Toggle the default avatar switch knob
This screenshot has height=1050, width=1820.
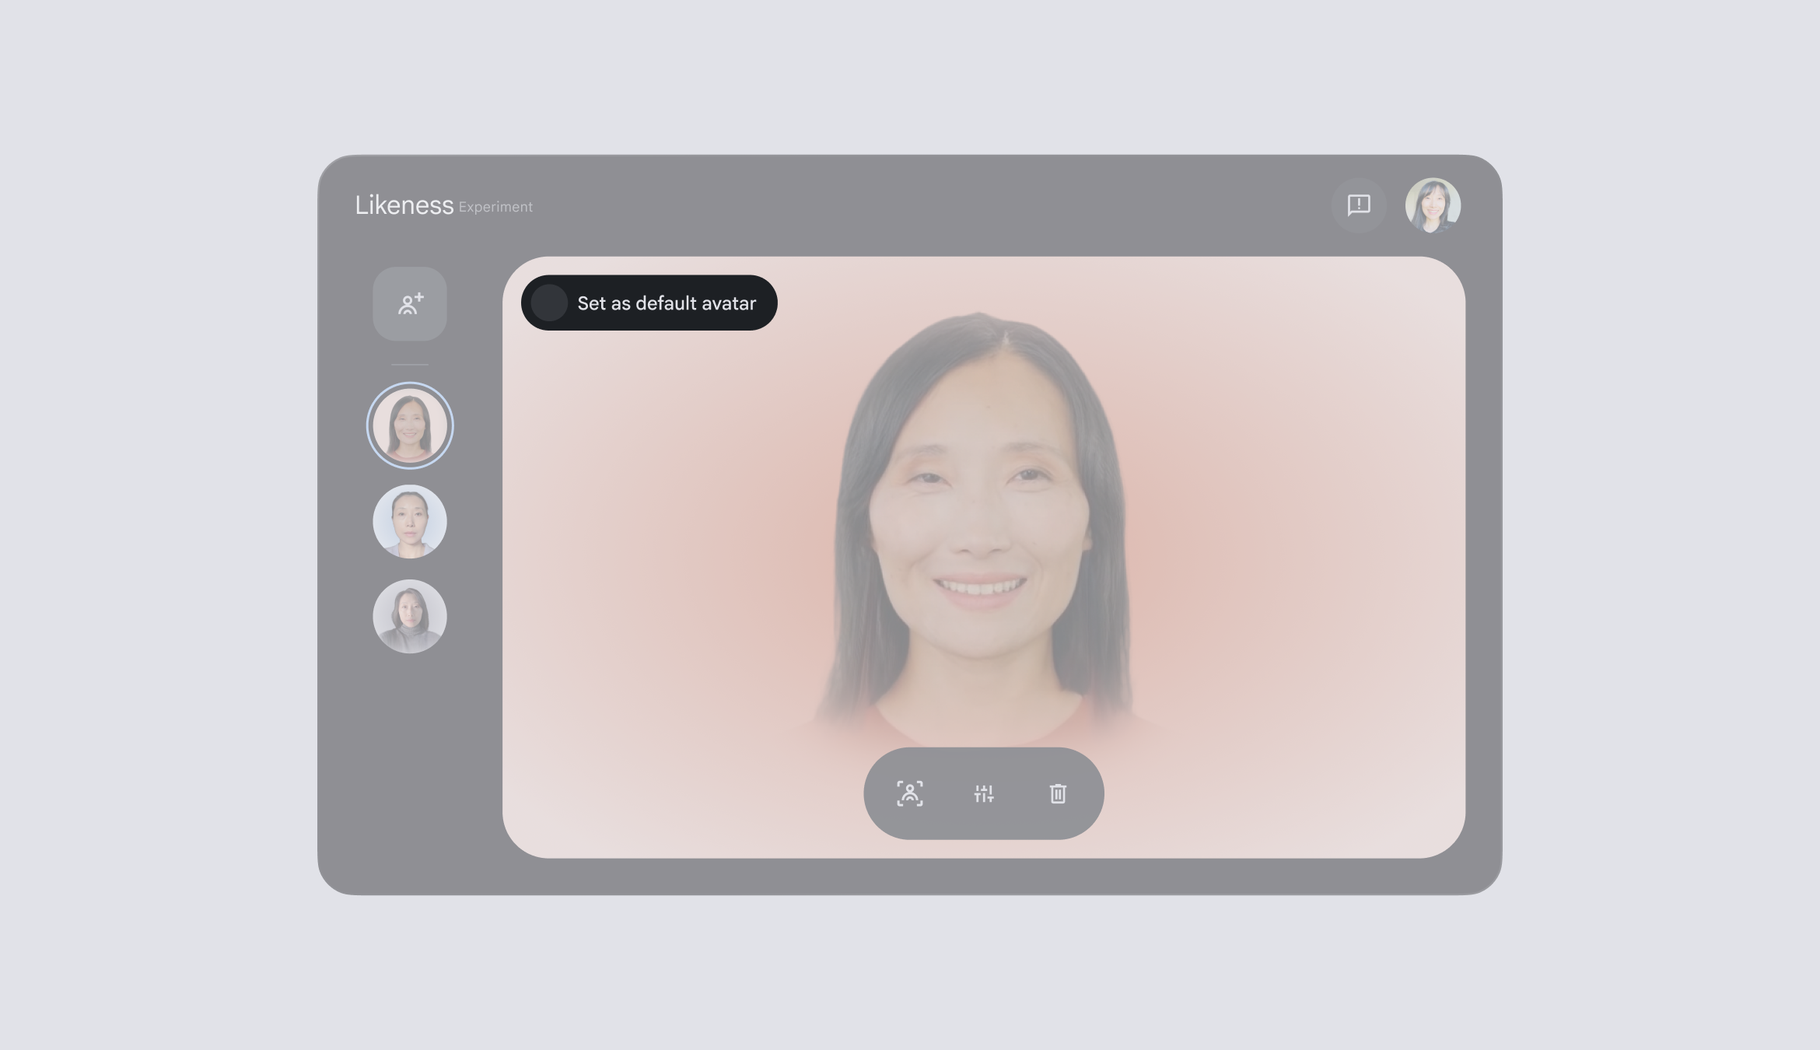click(x=549, y=303)
